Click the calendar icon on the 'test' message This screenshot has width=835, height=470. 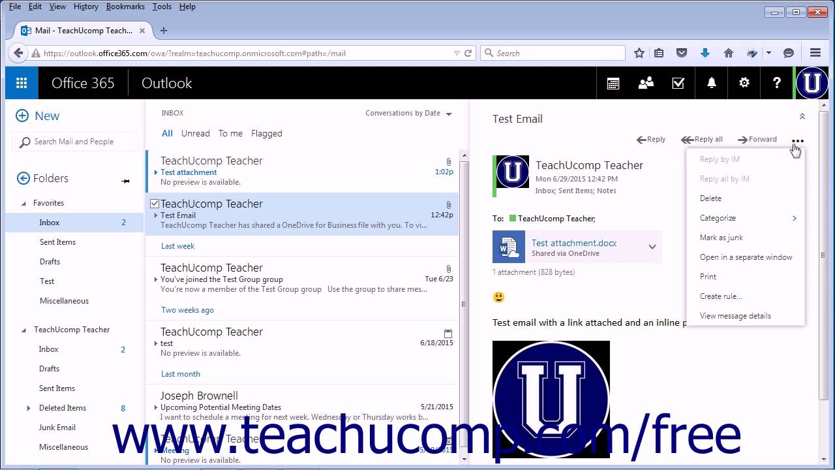pyautogui.click(x=448, y=333)
